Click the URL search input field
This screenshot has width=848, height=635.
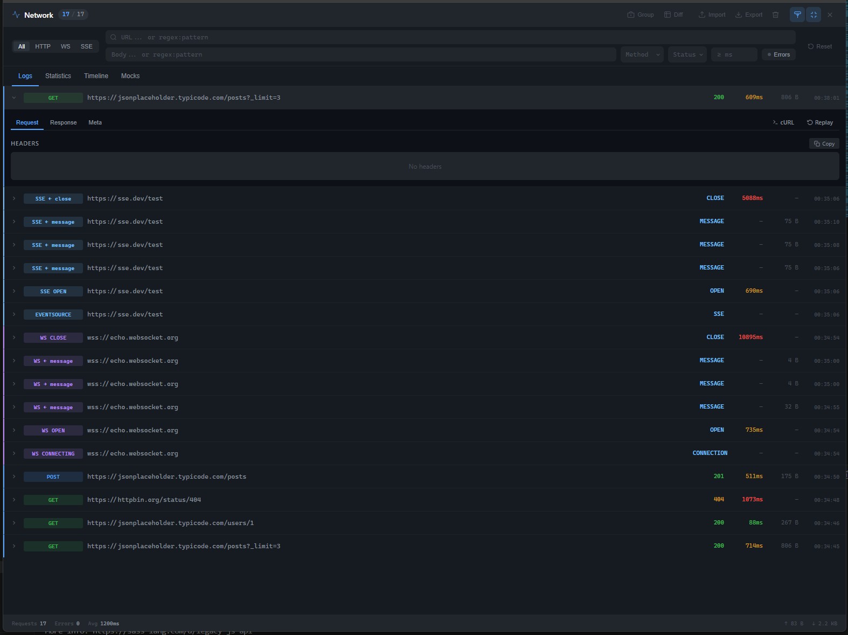pyautogui.click(x=450, y=37)
